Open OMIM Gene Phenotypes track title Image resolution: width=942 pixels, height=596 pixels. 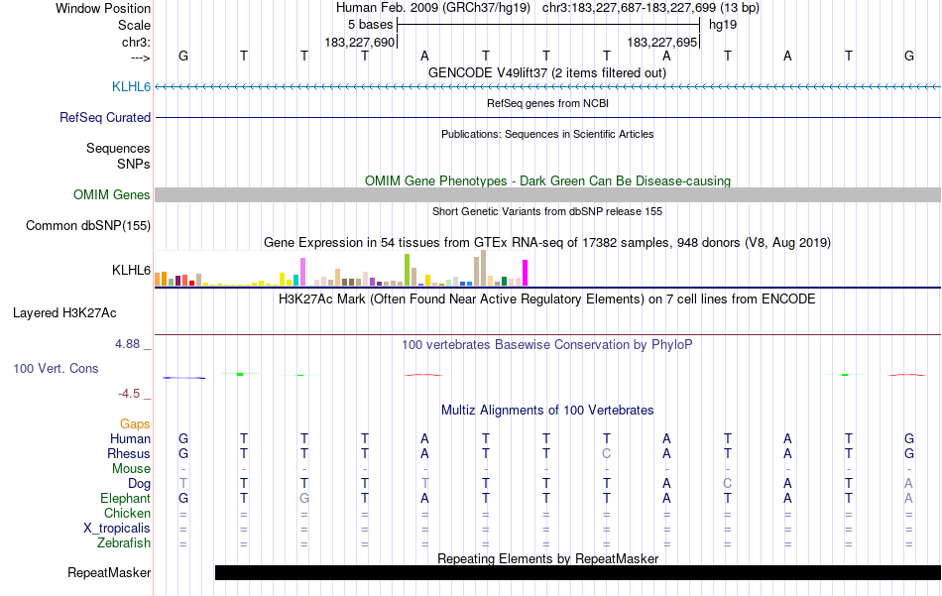(547, 180)
